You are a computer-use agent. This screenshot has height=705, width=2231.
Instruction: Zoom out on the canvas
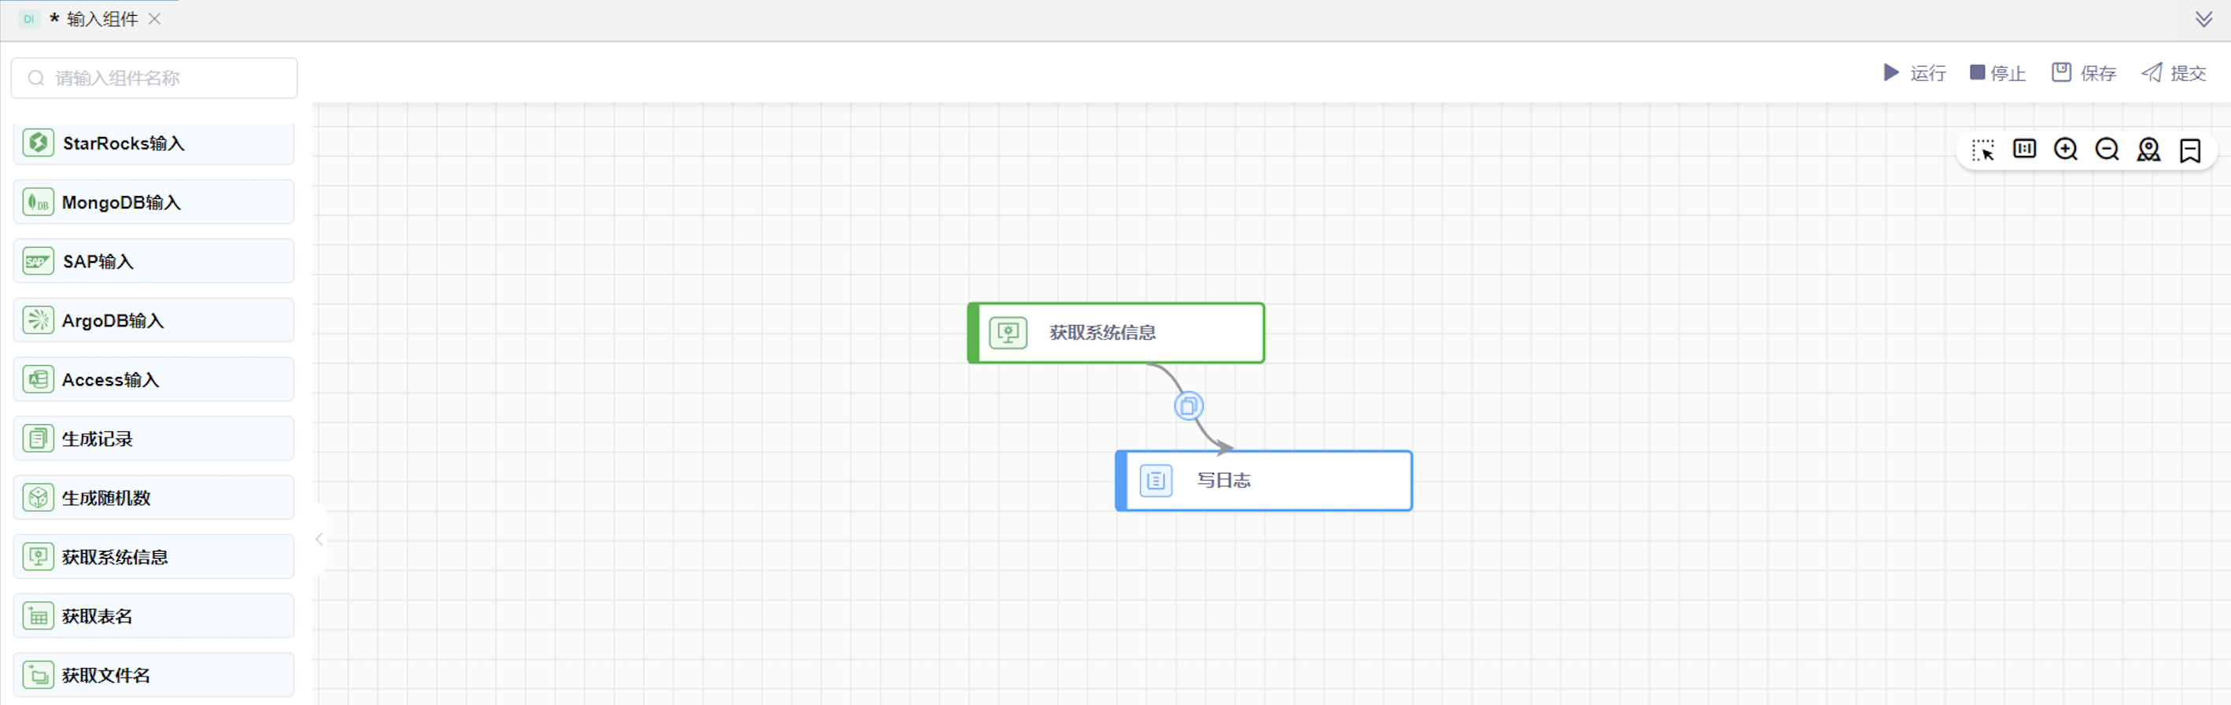(2107, 149)
